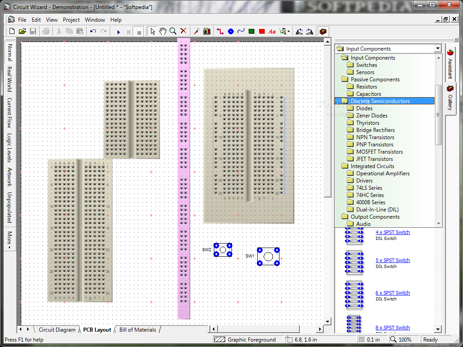Open the Input Components combo box

pyautogui.click(x=388, y=49)
